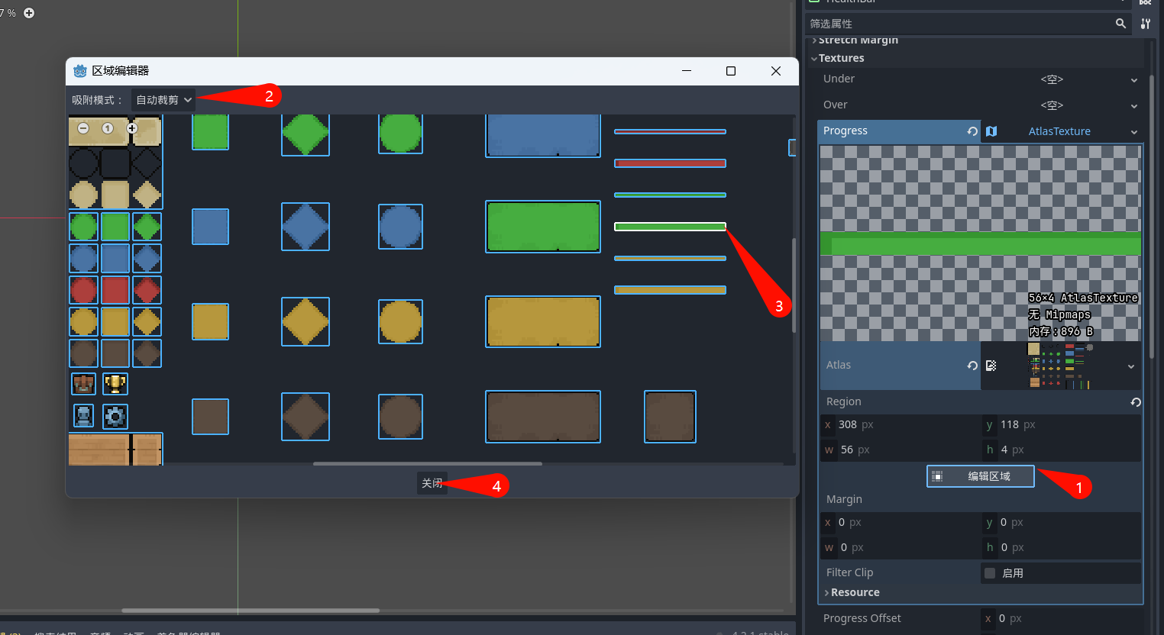
Task: Zoom in within the region editor
Action: [x=132, y=128]
